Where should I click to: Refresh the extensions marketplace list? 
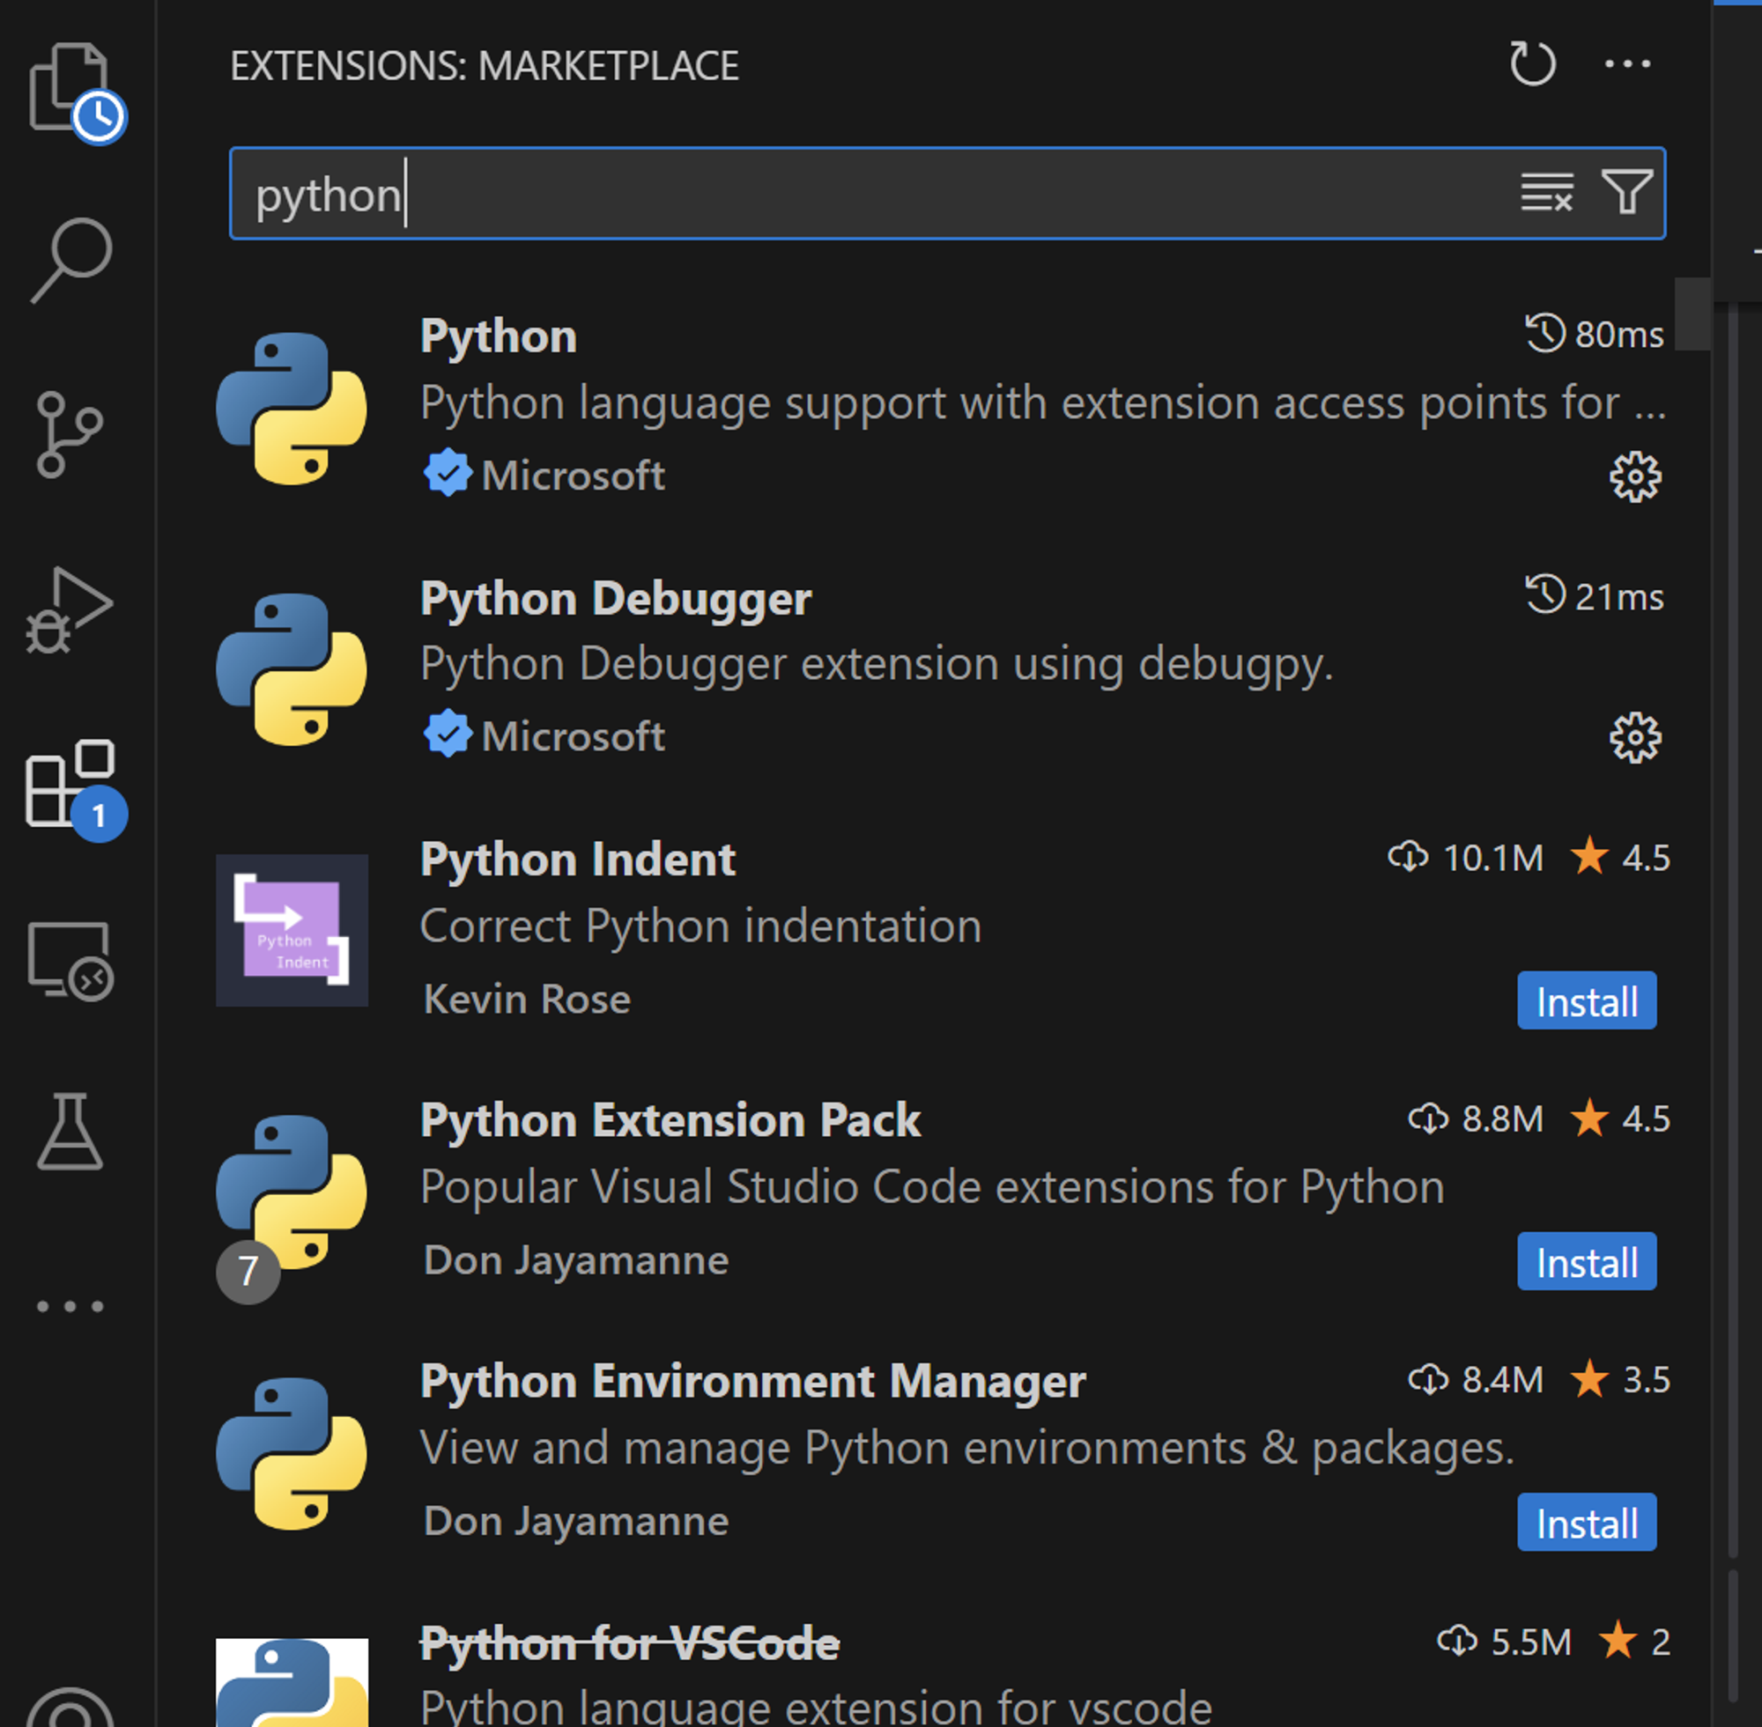[1532, 64]
